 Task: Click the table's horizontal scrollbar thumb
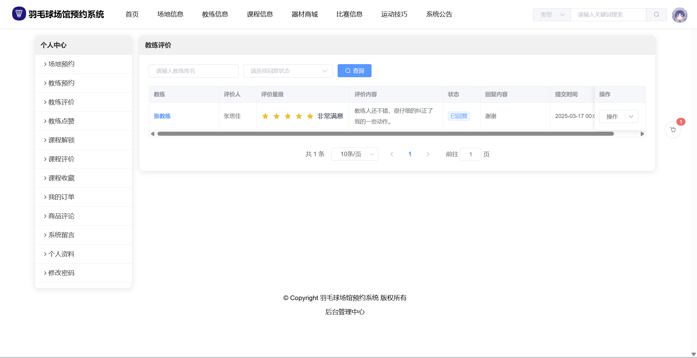tap(385, 134)
